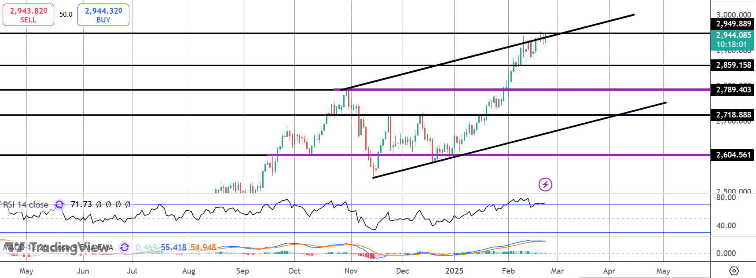Click the Dec label on time axis
Screen dimensions: 756x278
403,271
